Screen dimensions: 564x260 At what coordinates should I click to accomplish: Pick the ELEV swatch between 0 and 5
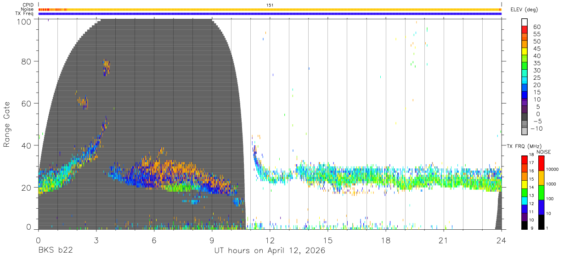click(x=525, y=110)
